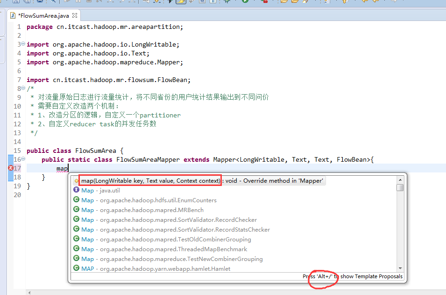Collapse the FlowSumAreaMapper class fold on line 16
Viewport: 446px width, 295px height.
pos(23,159)
